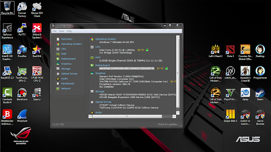Screen dimensions: 271x152
Task: Open Bitdefender Antivirus shortcut
Action: pos(7,117)
